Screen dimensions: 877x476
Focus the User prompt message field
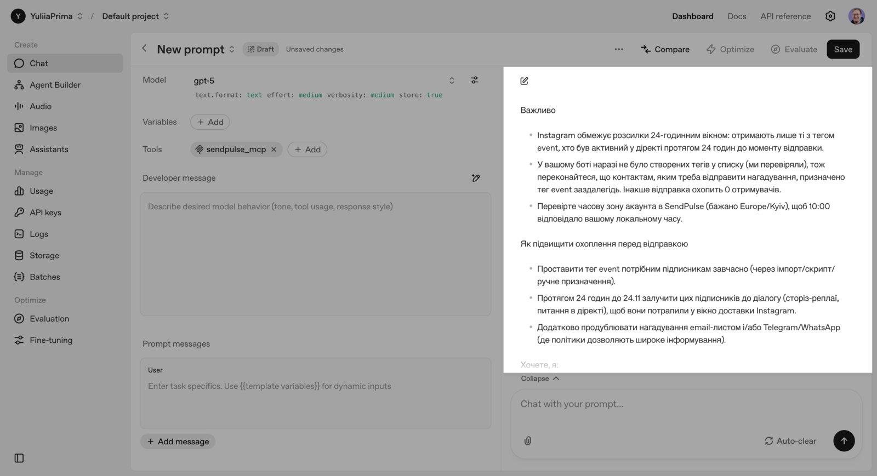click(x=316, y=393)
